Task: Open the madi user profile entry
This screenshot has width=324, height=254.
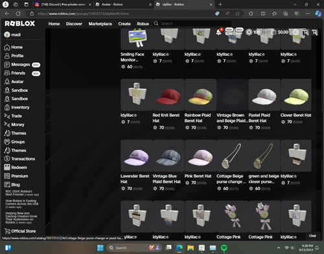Action: coord(12,34)
